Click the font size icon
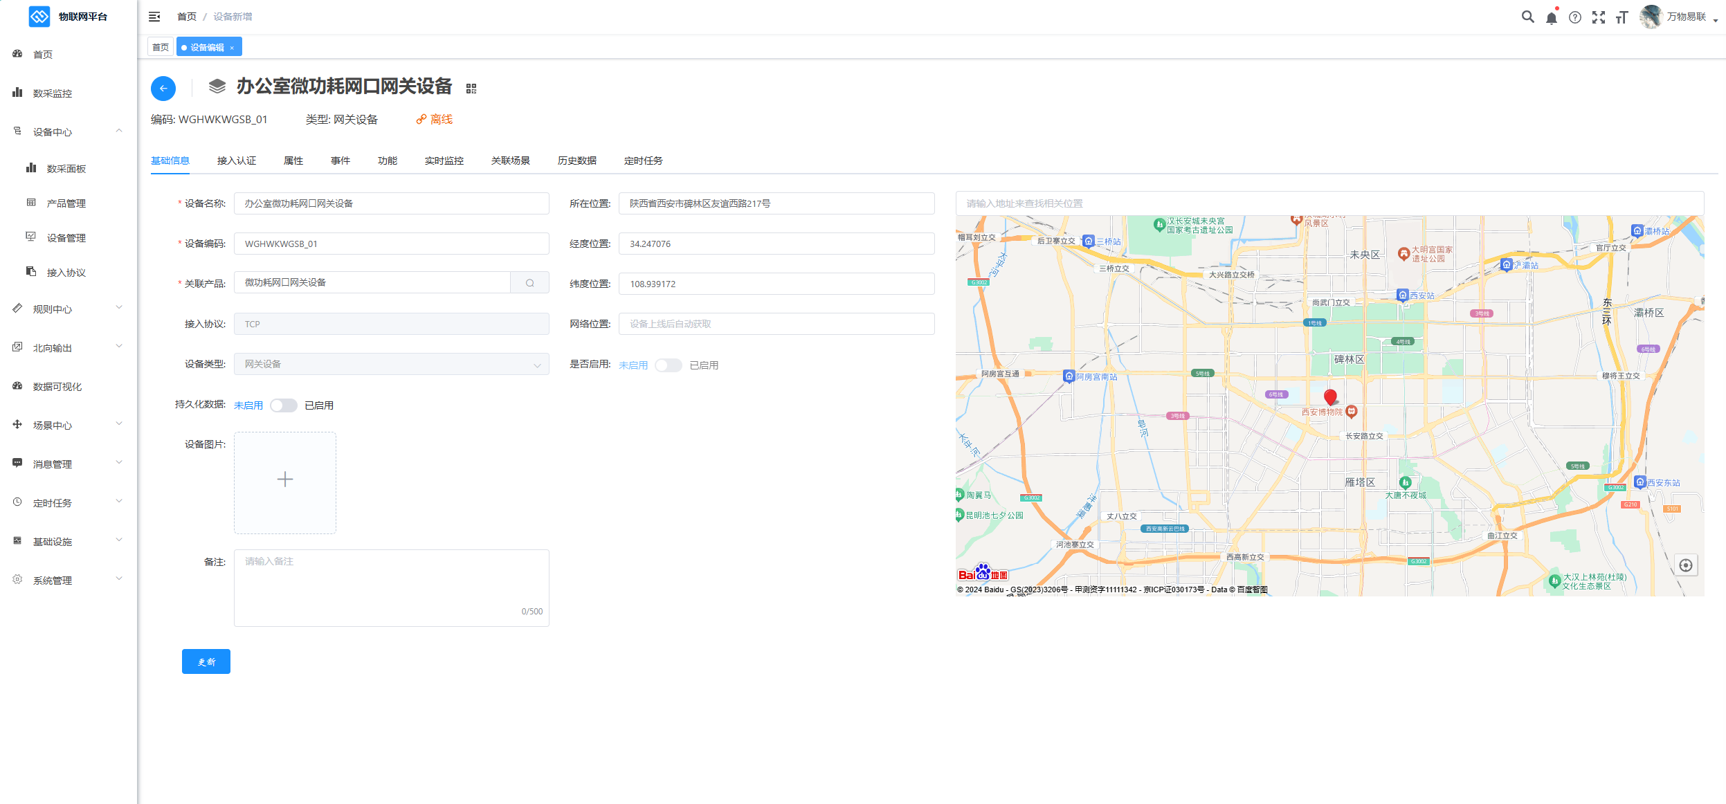 [1621, 18]
